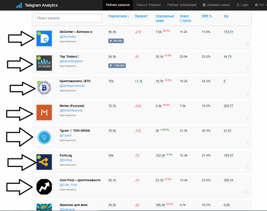Click Minter growth value -249
The image size is (267, 211).
(x=138, y=106)
